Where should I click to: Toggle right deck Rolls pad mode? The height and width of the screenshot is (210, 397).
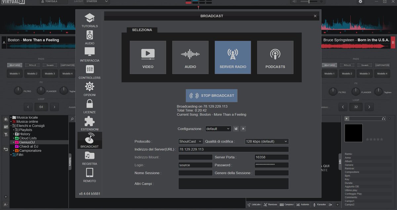pyautogui.click(x=347, y=65)
